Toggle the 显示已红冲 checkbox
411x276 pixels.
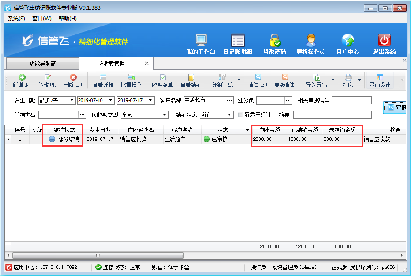(x=241, y=115)
